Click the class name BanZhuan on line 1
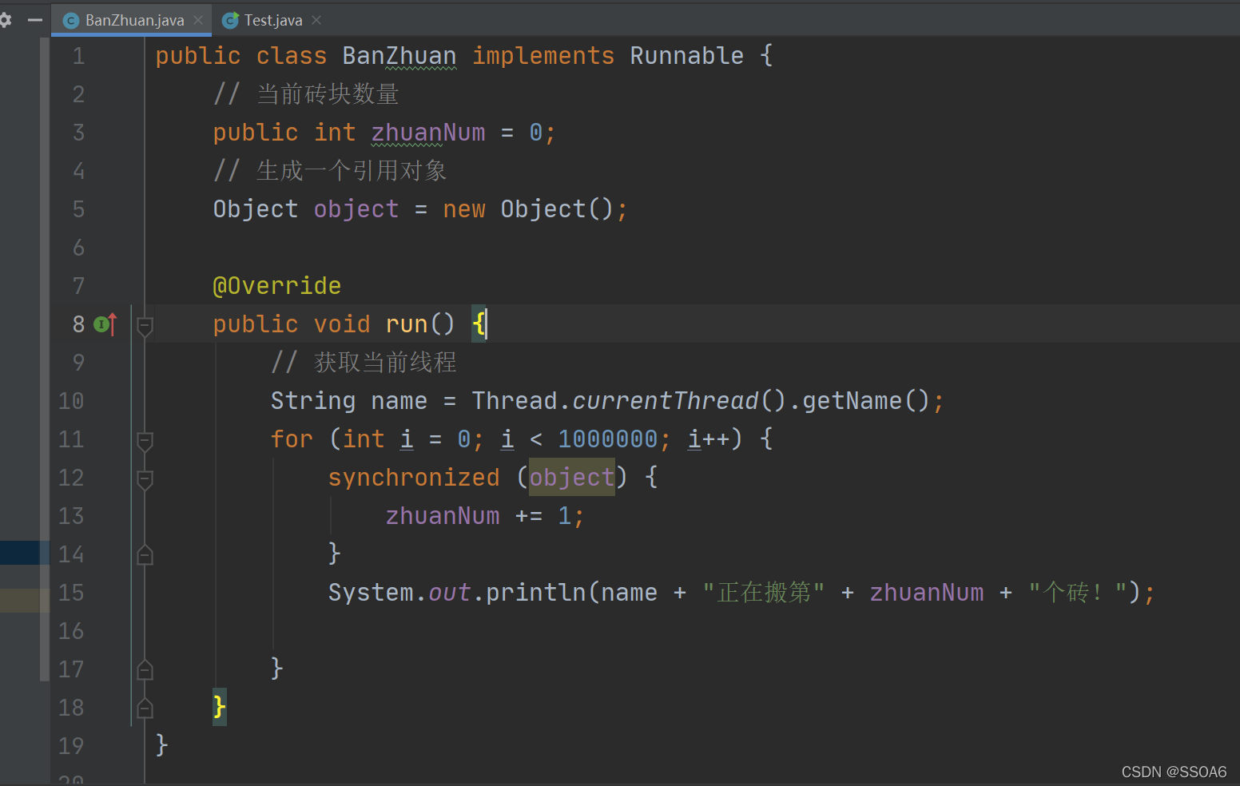The image size is (1240, 786). click(x=399, y=56)
